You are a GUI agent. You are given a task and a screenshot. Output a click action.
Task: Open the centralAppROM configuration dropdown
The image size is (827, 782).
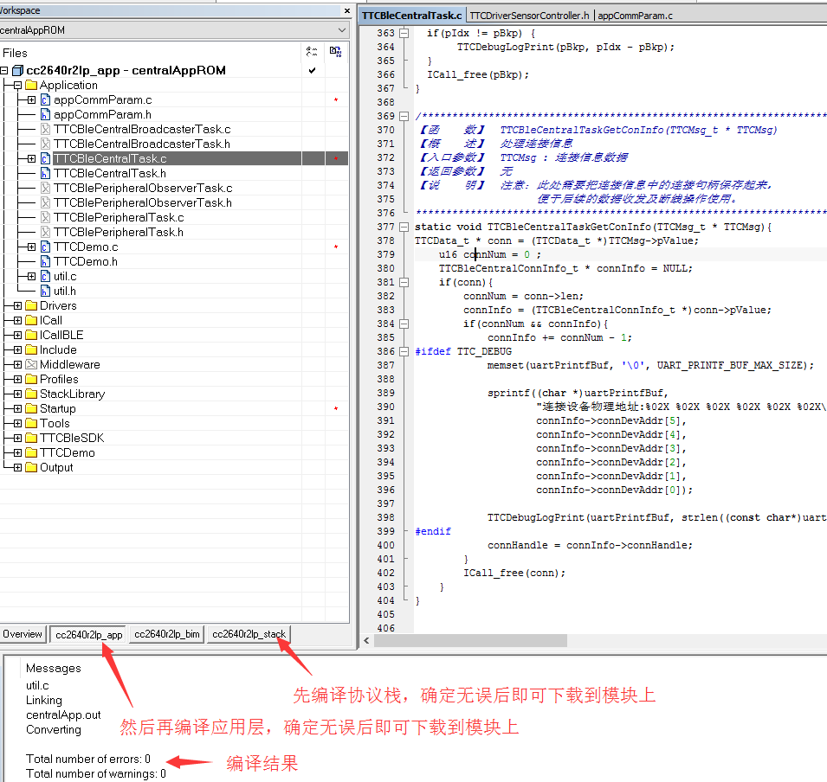tap(342, 30)
